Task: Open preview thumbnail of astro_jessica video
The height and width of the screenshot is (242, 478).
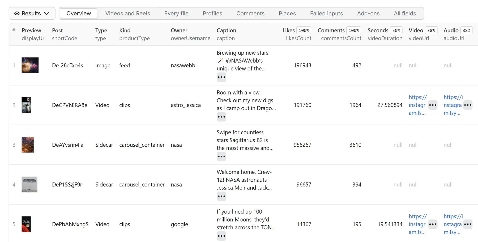Action: 26,105
